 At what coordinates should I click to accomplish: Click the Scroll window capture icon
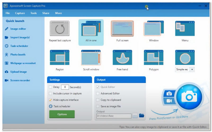[91, 57]
